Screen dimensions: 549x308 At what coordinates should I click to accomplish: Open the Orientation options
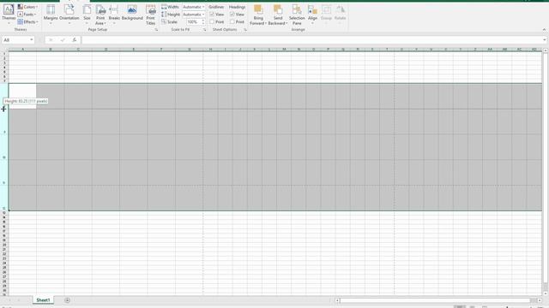click(x=69, y=14)
